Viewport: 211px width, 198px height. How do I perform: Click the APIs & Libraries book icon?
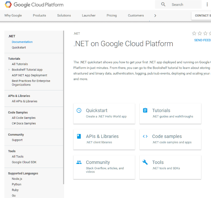[79, 136]
